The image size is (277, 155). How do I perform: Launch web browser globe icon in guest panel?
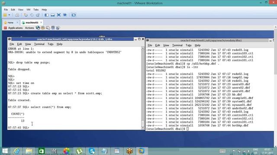pyautogui.click(x=38, y=28)
